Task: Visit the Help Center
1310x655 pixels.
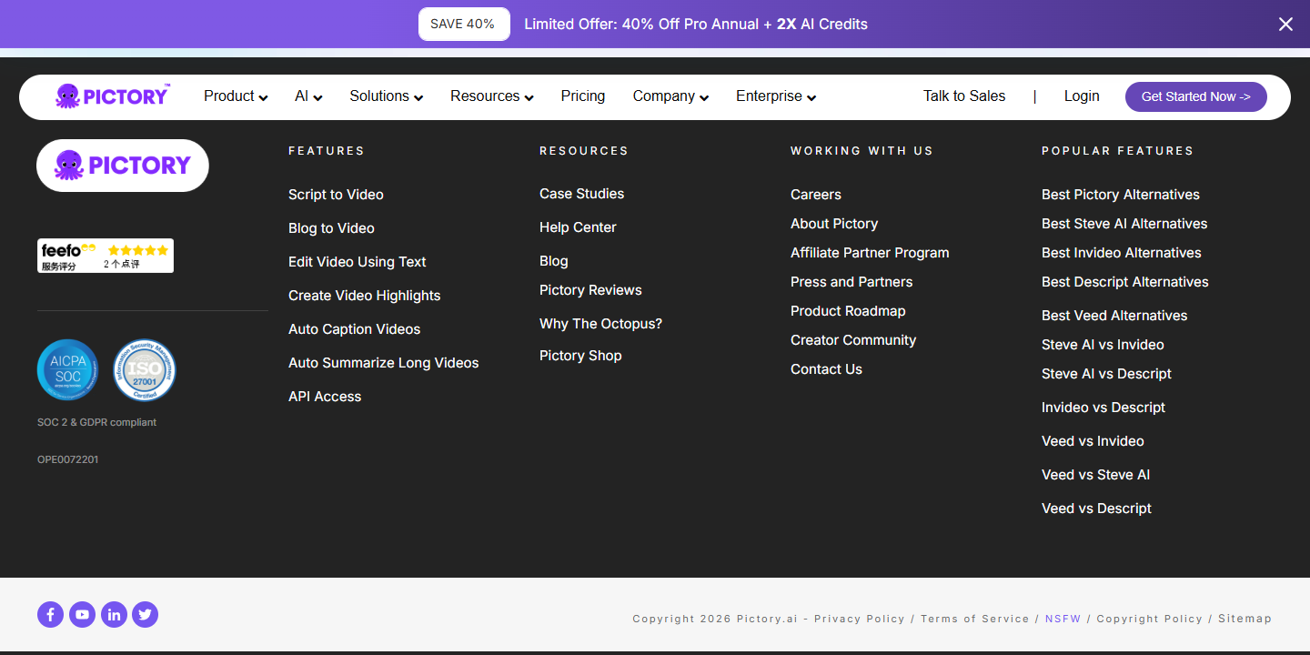Action: click(x=578, y=227)
